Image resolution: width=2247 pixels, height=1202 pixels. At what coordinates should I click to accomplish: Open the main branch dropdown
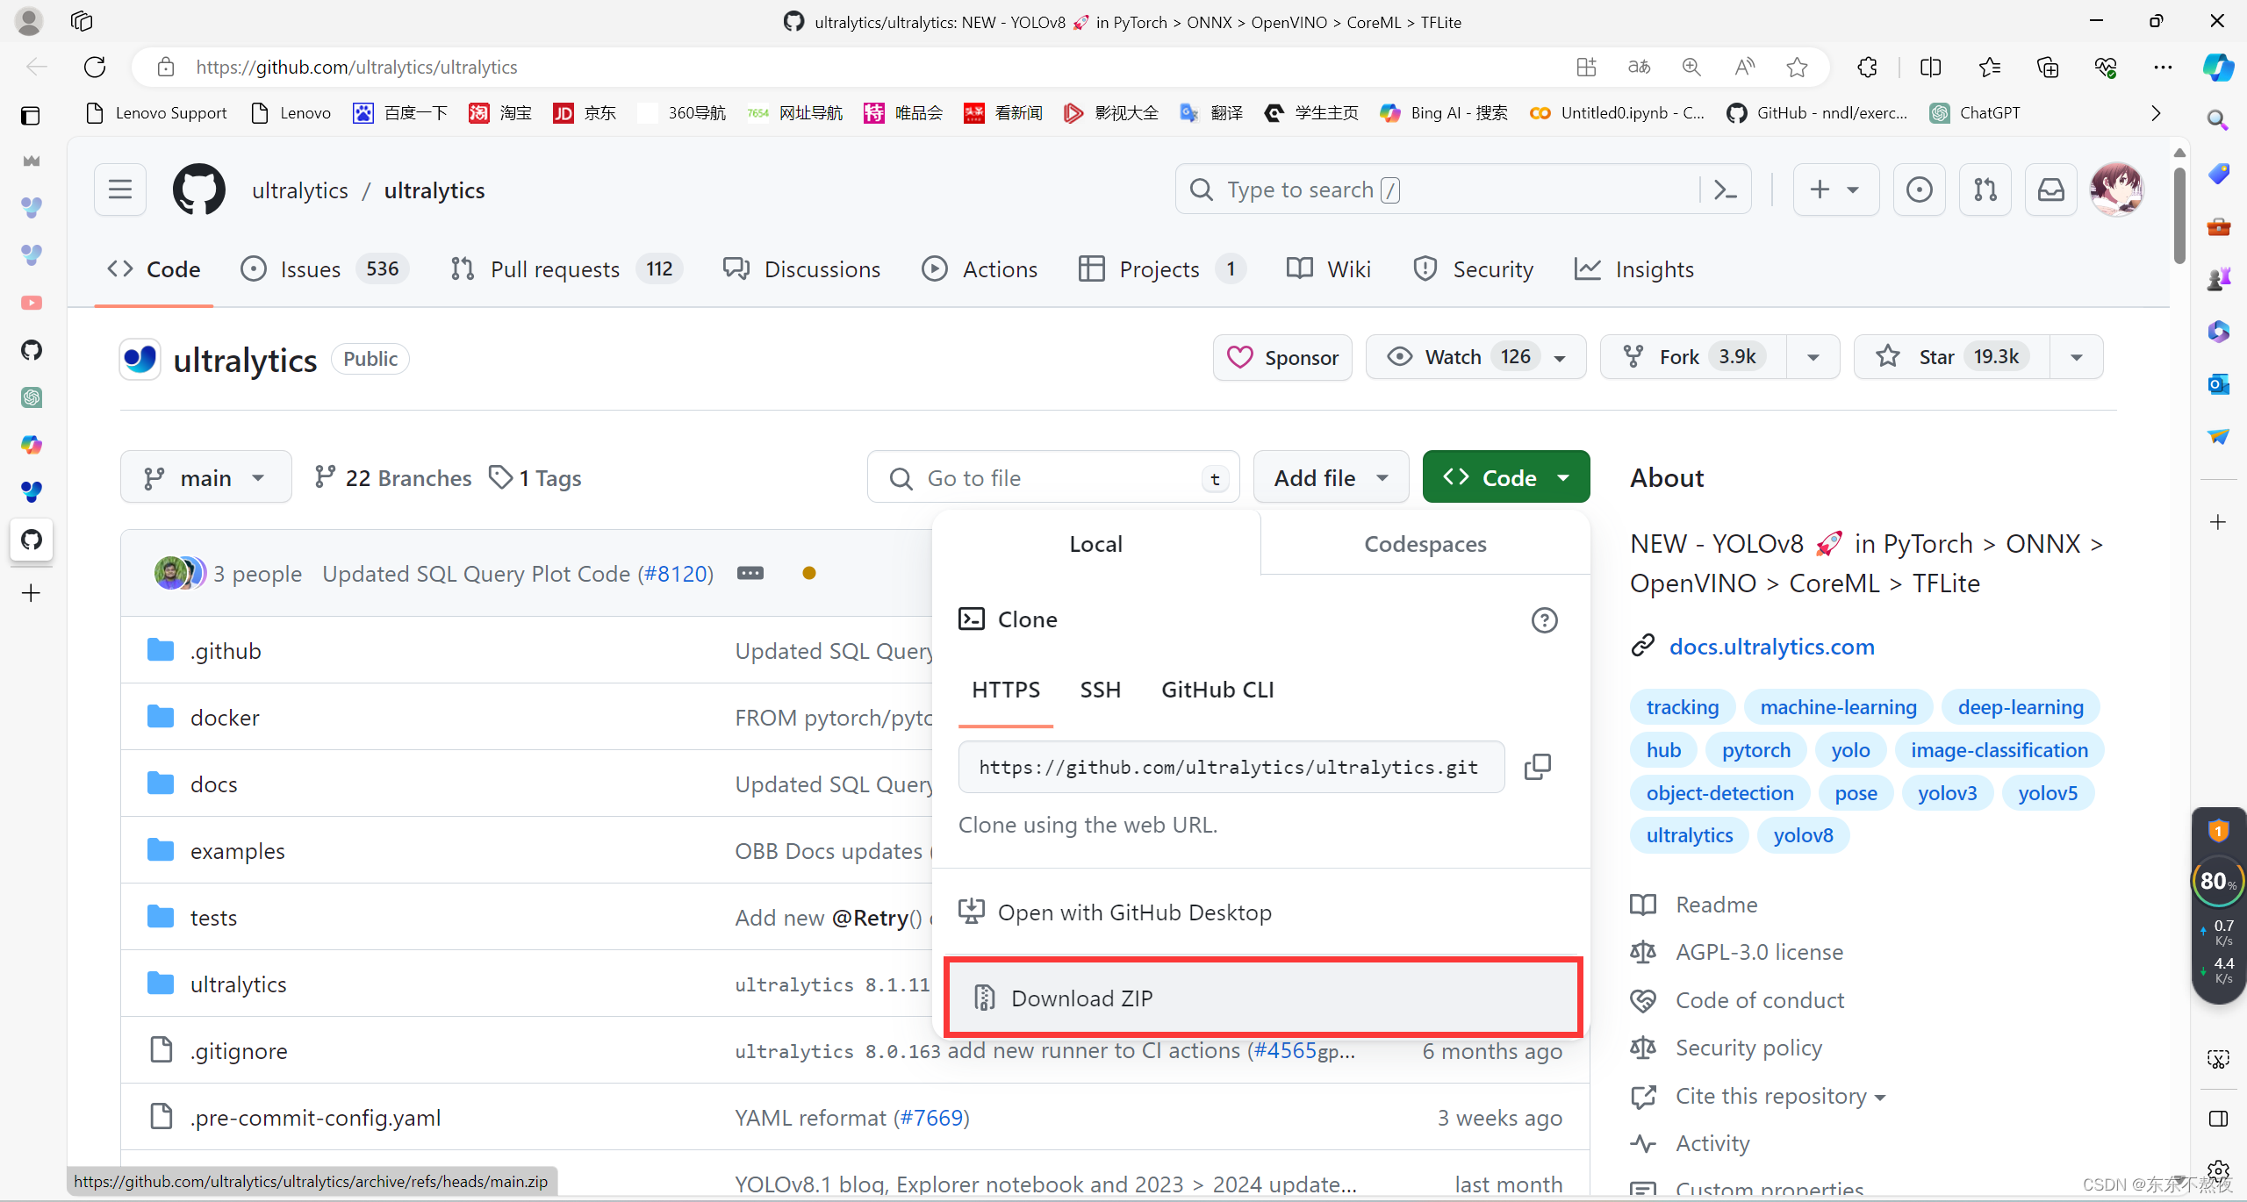pyautogui.click(x=206, y=477)
